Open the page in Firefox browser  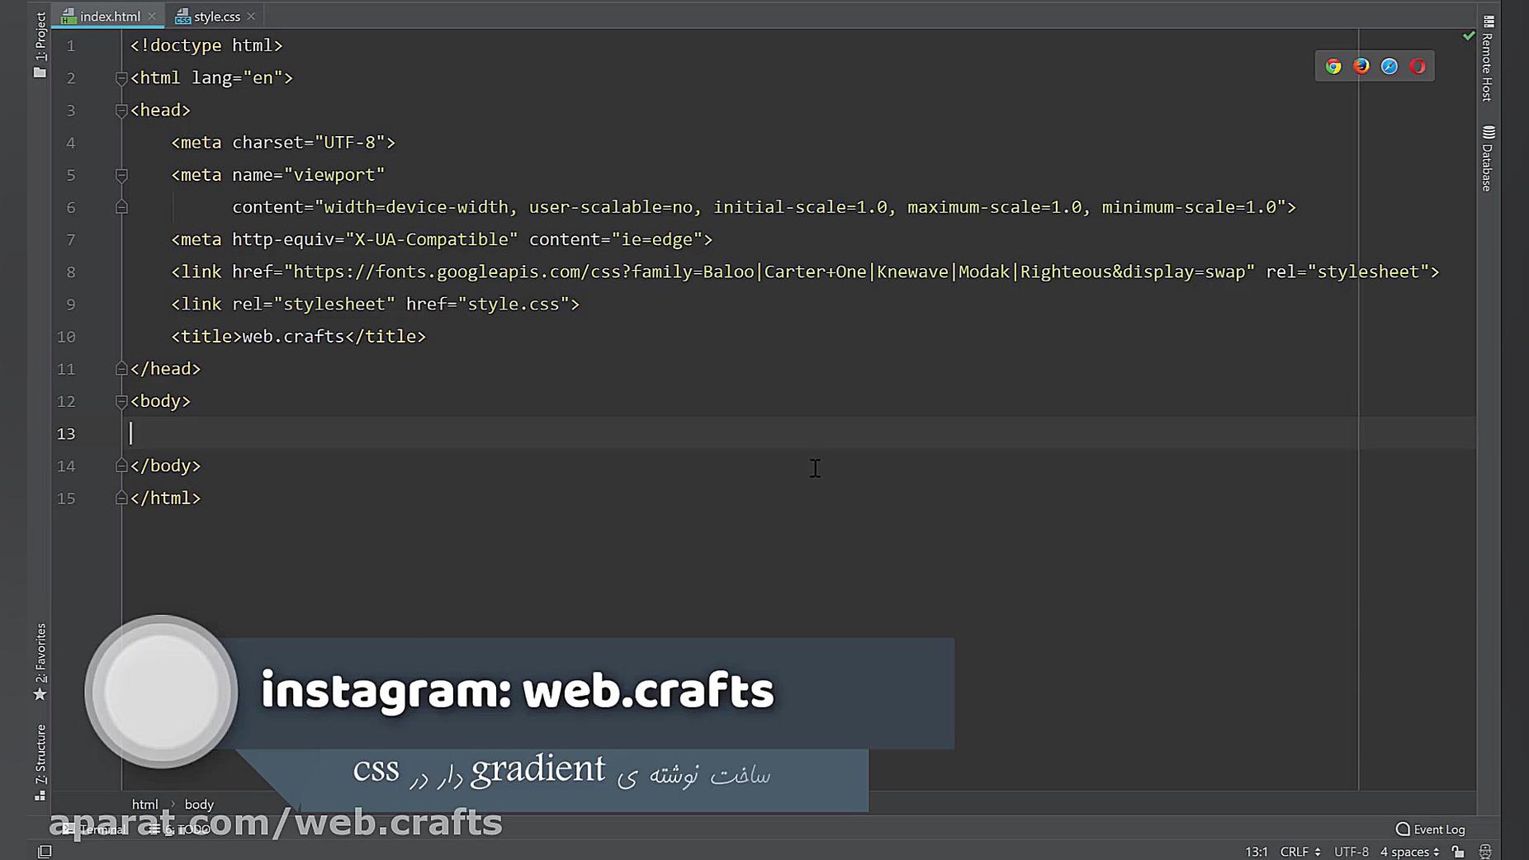1361,66
